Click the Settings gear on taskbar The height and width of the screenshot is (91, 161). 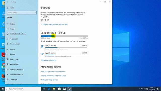click(70, 89)
